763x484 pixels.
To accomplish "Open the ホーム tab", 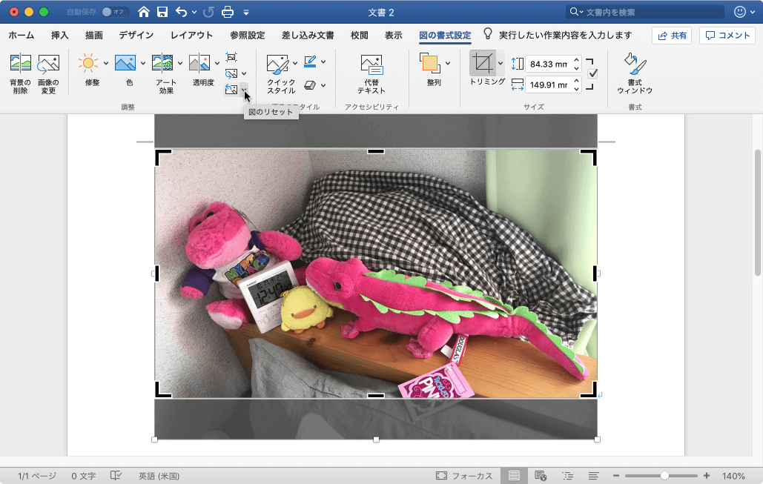I will (x=22, y=35).
